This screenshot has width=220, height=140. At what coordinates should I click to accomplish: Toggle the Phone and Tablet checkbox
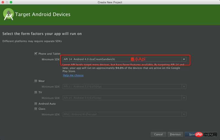36,54
